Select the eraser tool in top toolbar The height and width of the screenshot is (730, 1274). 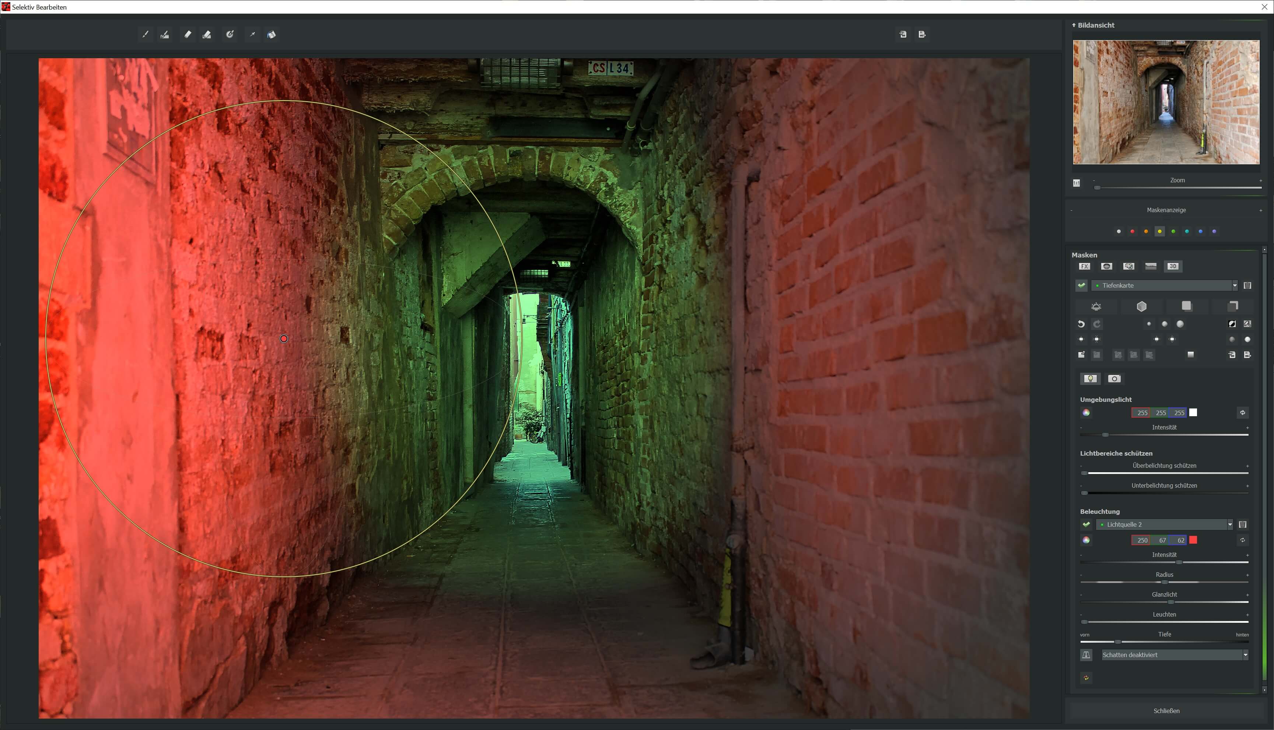(x=188, y=35)
